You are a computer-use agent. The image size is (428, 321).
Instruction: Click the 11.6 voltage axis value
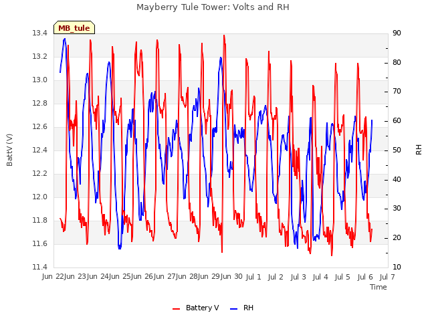pos(40,243)
